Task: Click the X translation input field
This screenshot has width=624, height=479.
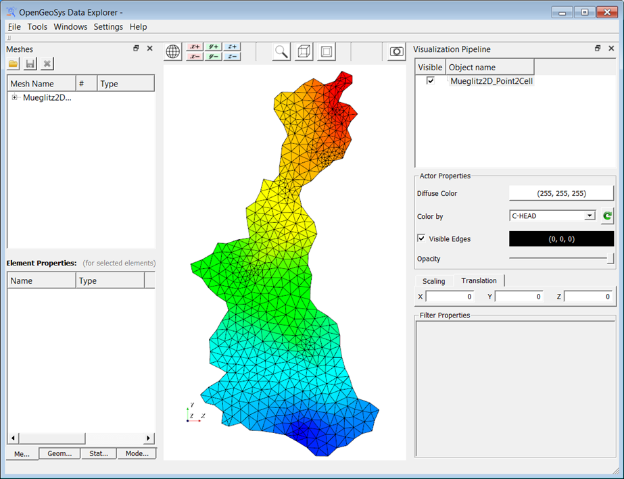Action: 449,297
